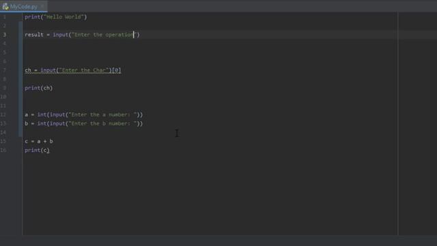Viewport: 437px width, 246px height.
Task: Click line number 16 in gutter
Action: click(x=3, y=150)
